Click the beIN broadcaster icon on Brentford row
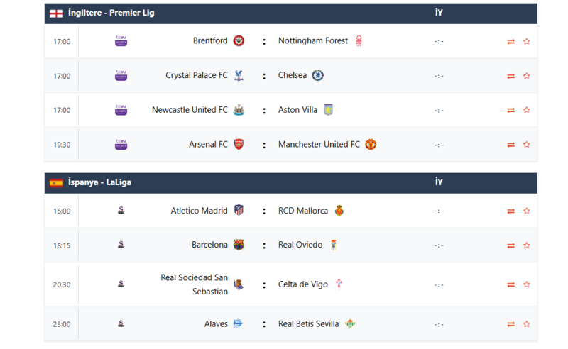This screenshot has height=349, width=568. 121,41
